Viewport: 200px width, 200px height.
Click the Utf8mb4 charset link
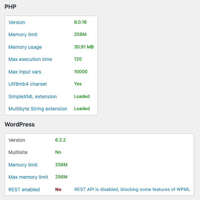[28, 84]
